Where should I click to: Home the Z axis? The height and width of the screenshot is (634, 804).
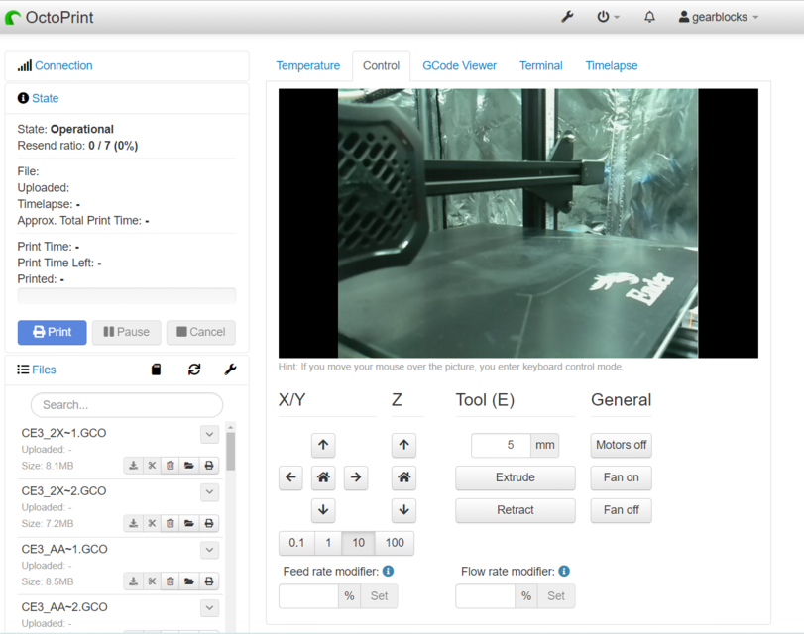click(403, 477)
